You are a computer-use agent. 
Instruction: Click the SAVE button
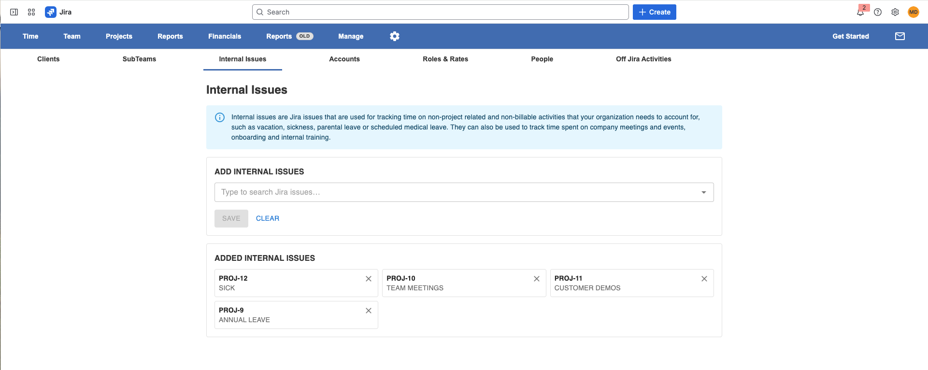pyautogui.click(x=231, y=218)
